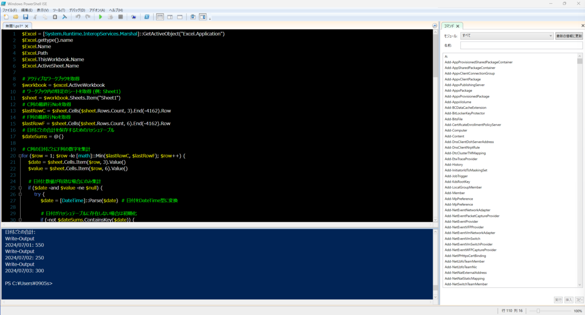The width and height of the screenshot is (585, 315).
Task: Toggle script pane to the right layout
Action: tap(170, 17)
